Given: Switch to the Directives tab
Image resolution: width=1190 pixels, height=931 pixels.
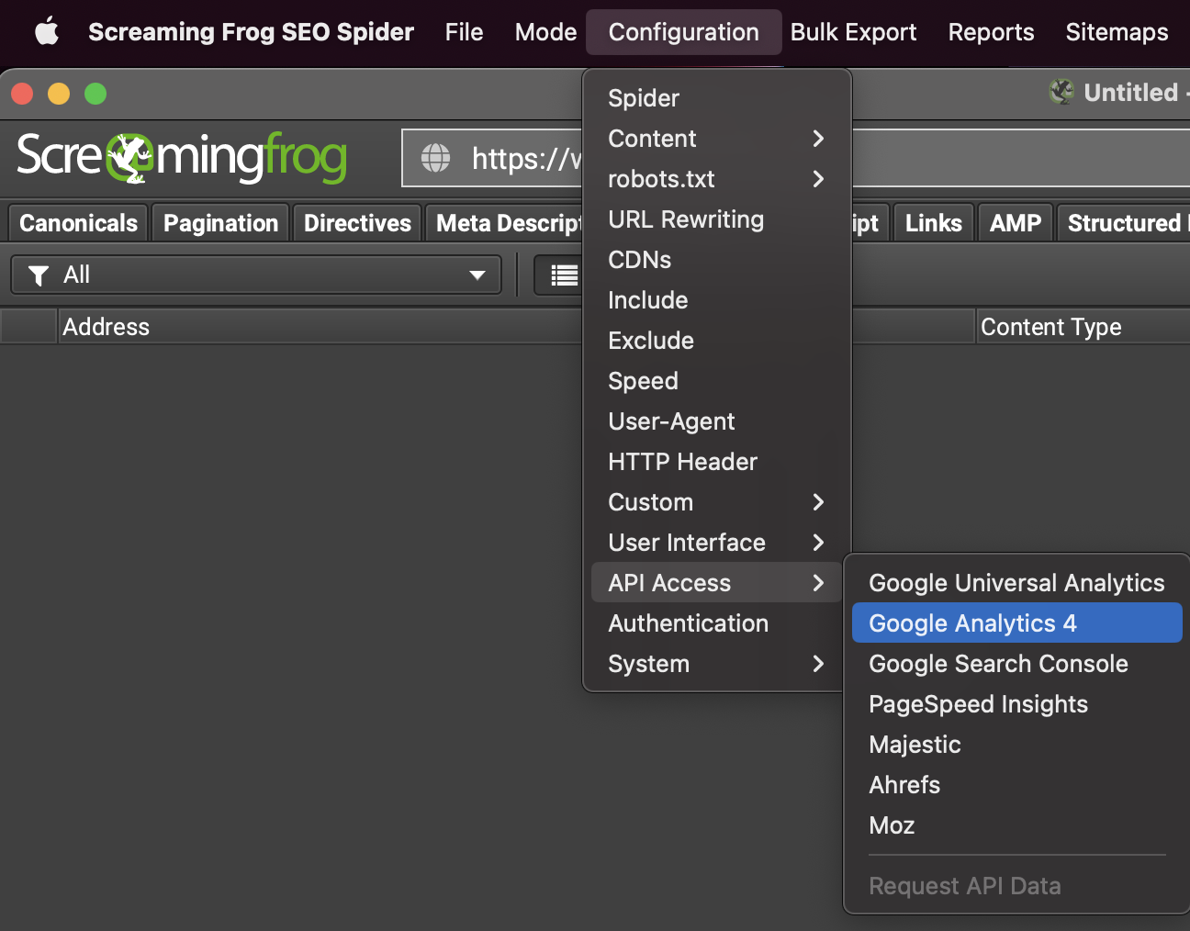Looking at the screenshot, I should pyautogui.click(x=357, y=223).
